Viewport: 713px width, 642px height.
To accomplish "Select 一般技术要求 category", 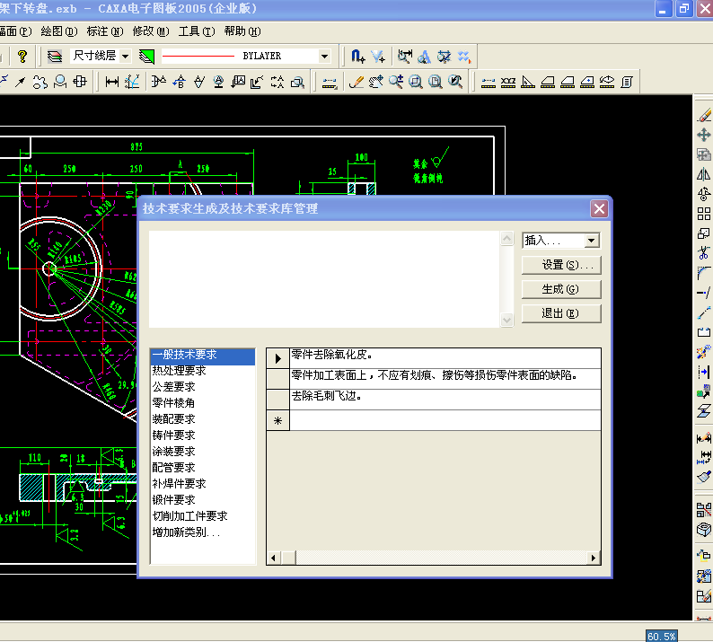I will (x=202, y=355).
